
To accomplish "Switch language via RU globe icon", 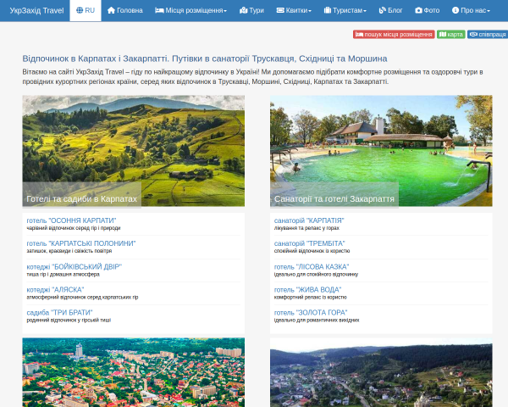I will coord(80,10).
